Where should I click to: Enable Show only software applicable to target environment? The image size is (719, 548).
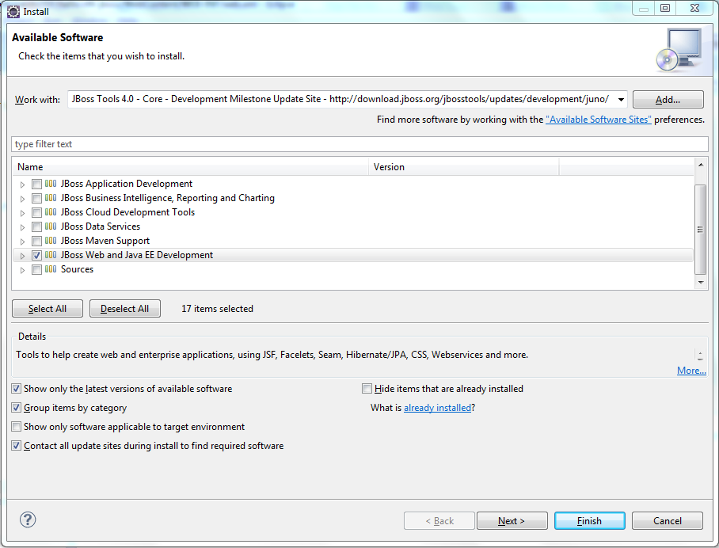pyautogui.click(x=16, y=427)
